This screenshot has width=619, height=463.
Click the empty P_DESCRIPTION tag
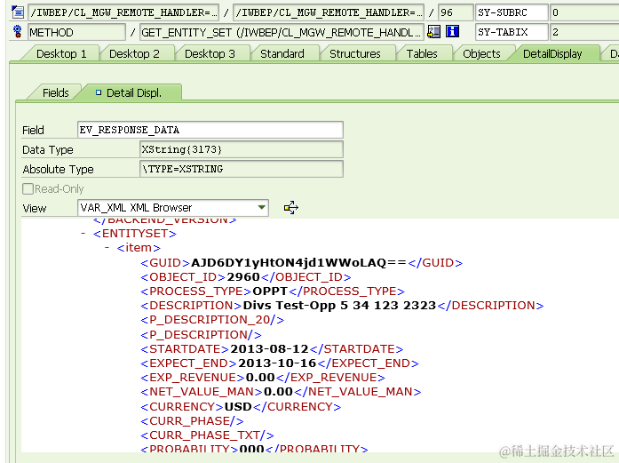pyautogui.click(x=202, y=335)
